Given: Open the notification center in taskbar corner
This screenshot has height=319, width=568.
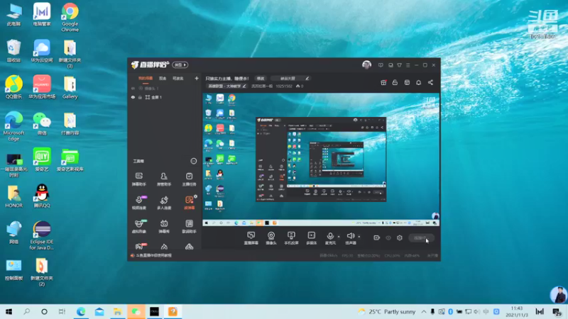Looking at the screenshot, I should 557,311.
